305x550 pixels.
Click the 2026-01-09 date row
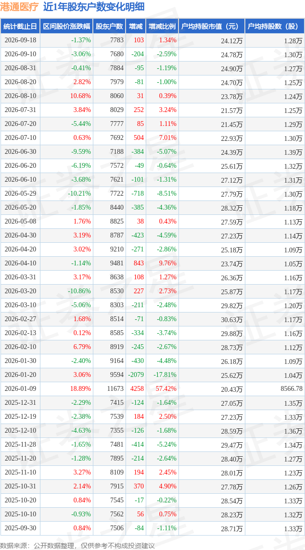(x=152, y=389)
